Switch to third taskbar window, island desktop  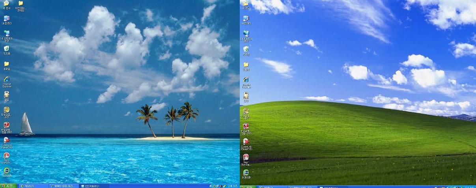point(94,186)
